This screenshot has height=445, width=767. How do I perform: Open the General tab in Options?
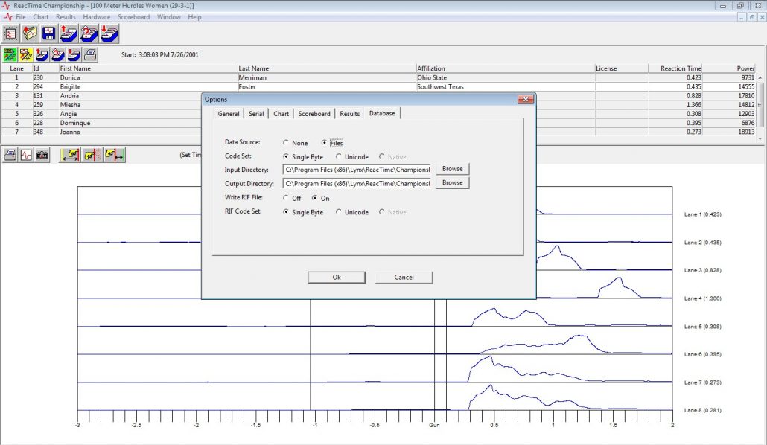pos(229,114)
